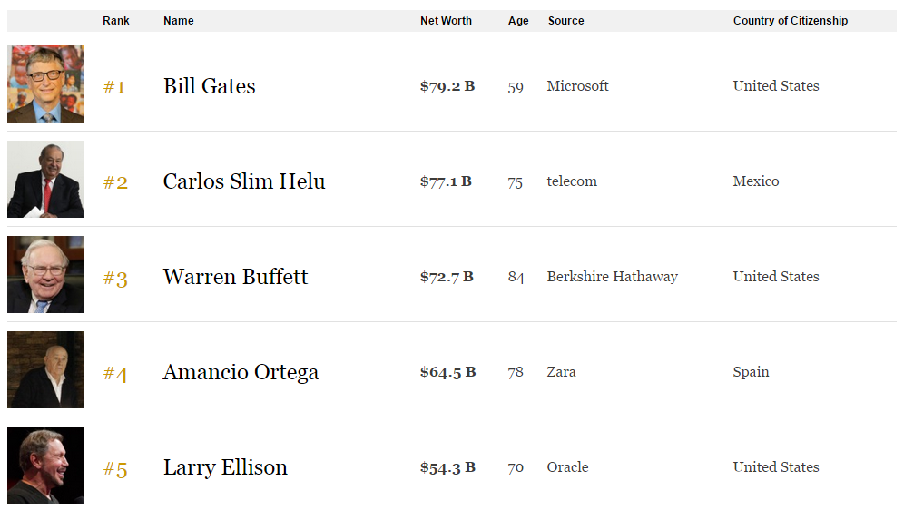Viewport: 904px width, 510px height.
Task: Sort the list by Rank column
Action: coord(116,21)
